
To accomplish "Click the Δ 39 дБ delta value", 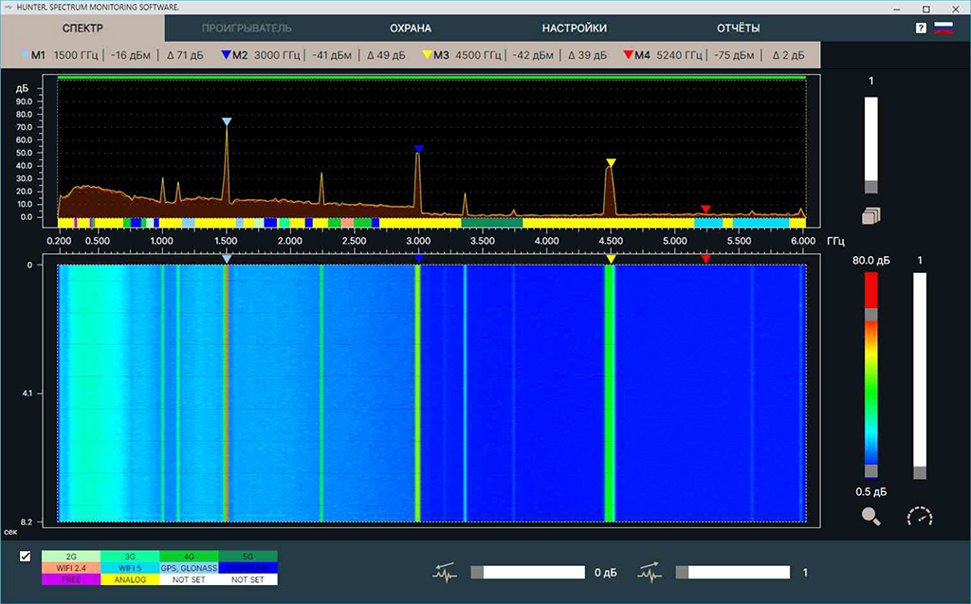I will coord(588,55).
